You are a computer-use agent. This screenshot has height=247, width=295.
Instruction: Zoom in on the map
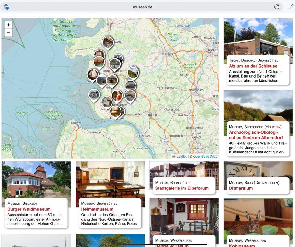point(8,25)
